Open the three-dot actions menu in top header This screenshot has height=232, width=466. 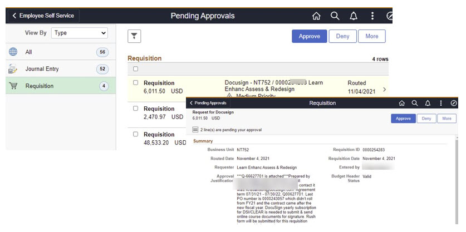pos(372,16)
